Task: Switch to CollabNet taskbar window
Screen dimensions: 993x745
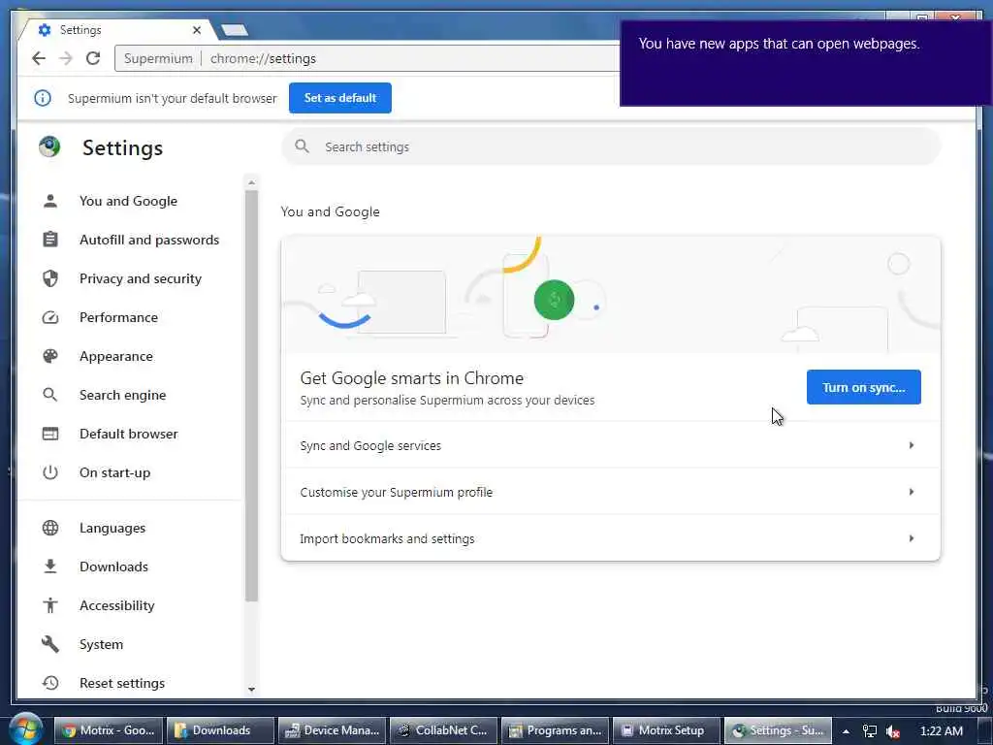Action: pyautogui.click(x=443, y=730)
